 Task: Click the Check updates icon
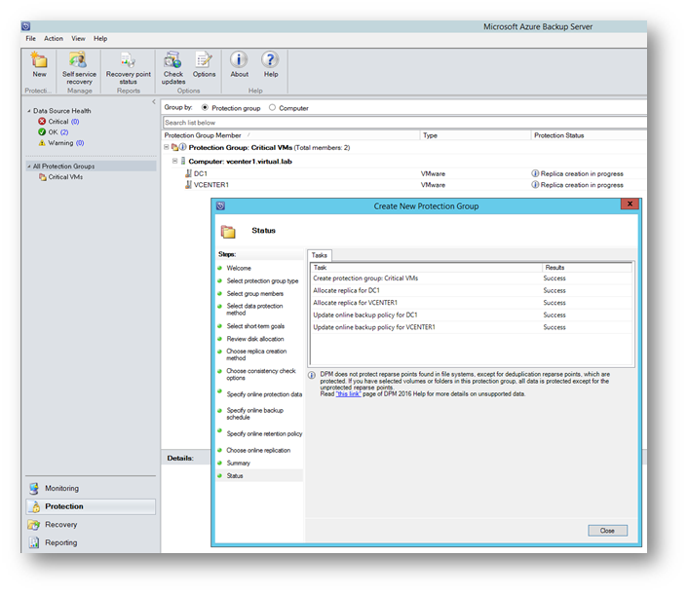point(172,59)
